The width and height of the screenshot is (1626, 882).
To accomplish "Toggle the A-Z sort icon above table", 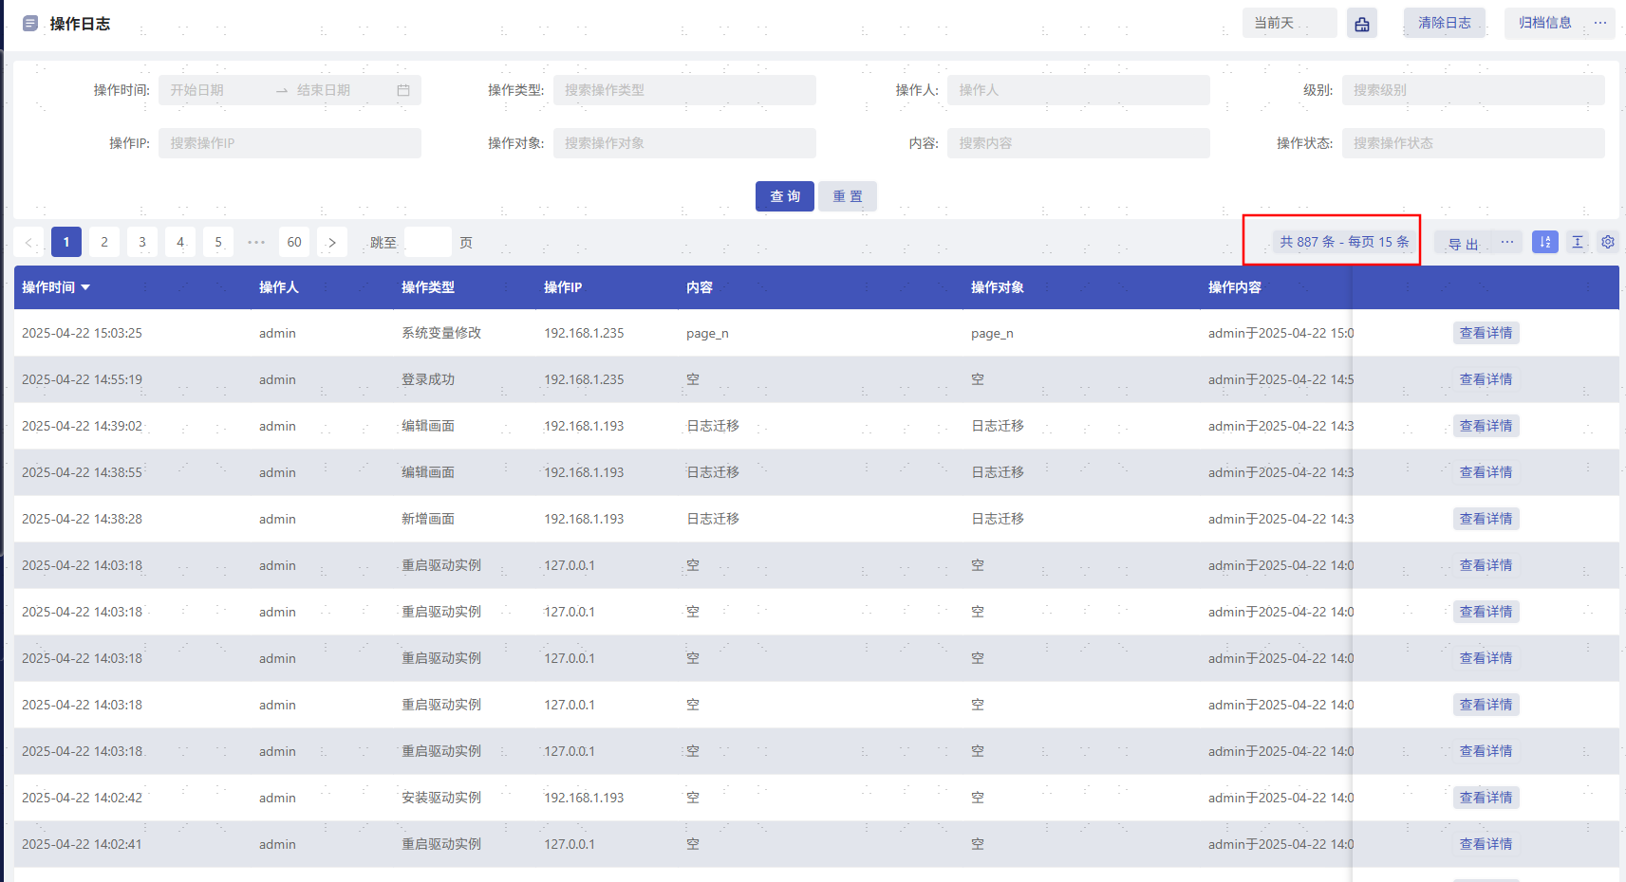I will coord(1544,242).
